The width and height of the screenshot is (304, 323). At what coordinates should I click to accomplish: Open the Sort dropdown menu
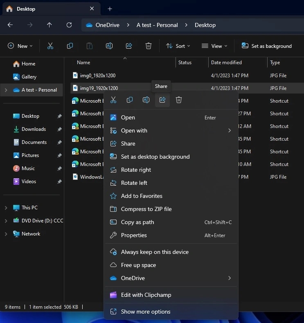(178, 46)
